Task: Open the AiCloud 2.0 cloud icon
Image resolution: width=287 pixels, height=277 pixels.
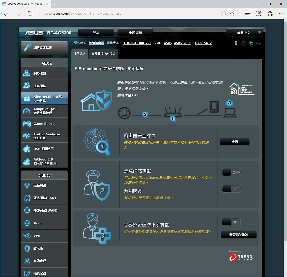Action: point(27,162)
